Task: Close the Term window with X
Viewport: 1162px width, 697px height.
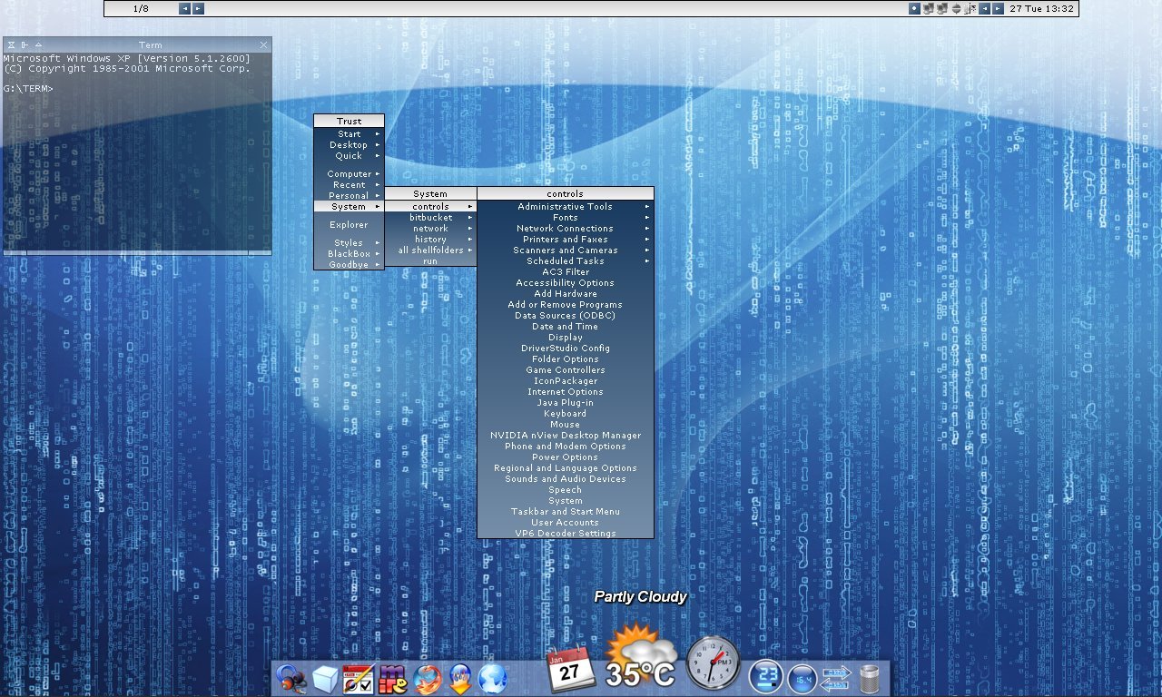Action: [x=264, y=44]
